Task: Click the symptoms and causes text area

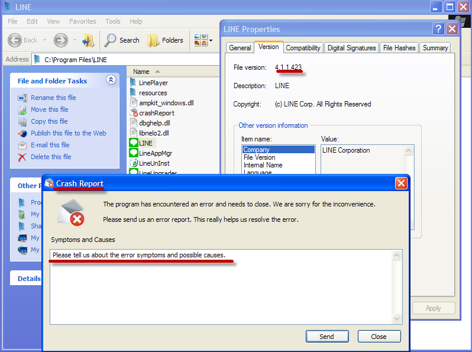Action: tap(221, 287)
